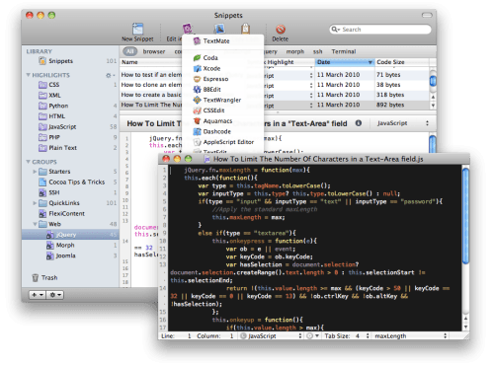Screen dimensions: 494x366
Task: Click in the Search field
Action: click(x=380, y=30)
